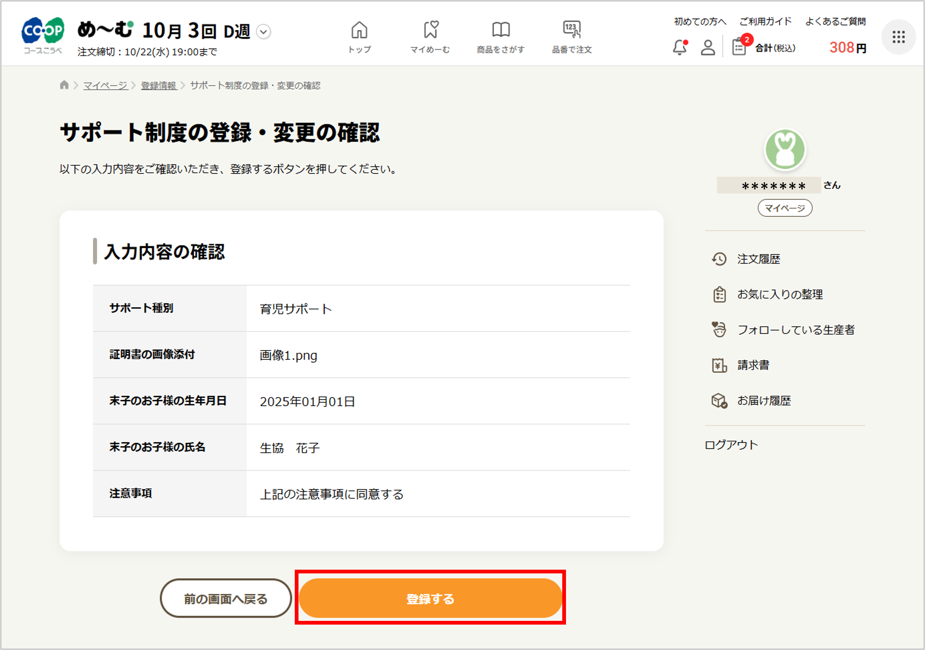The width and height of the screenshot is (925, 650).
Task: Open the apps grid icon
Action: [898, 37]
